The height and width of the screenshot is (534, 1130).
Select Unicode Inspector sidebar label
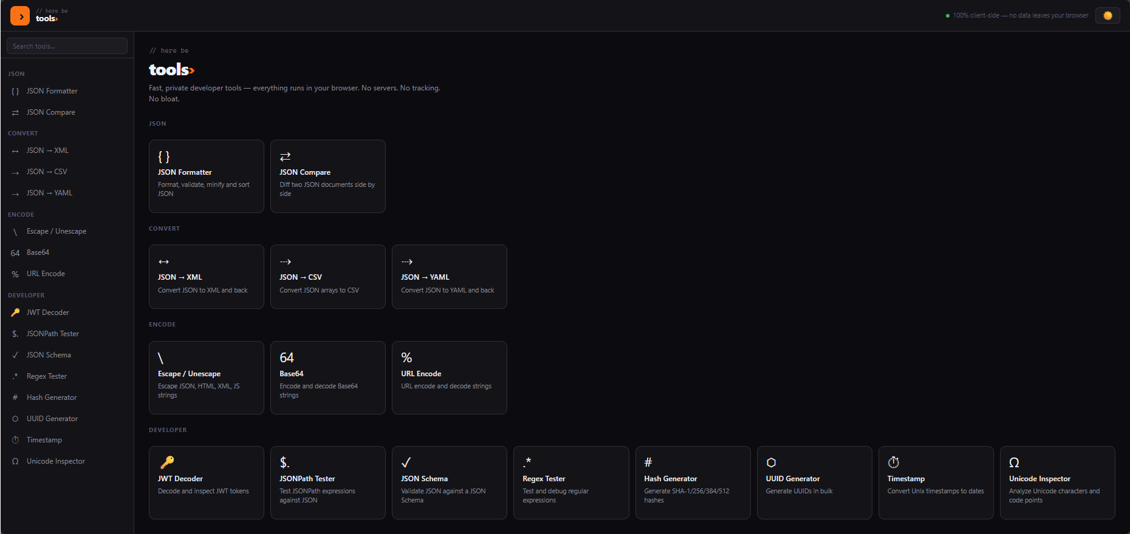click(56, 461)
